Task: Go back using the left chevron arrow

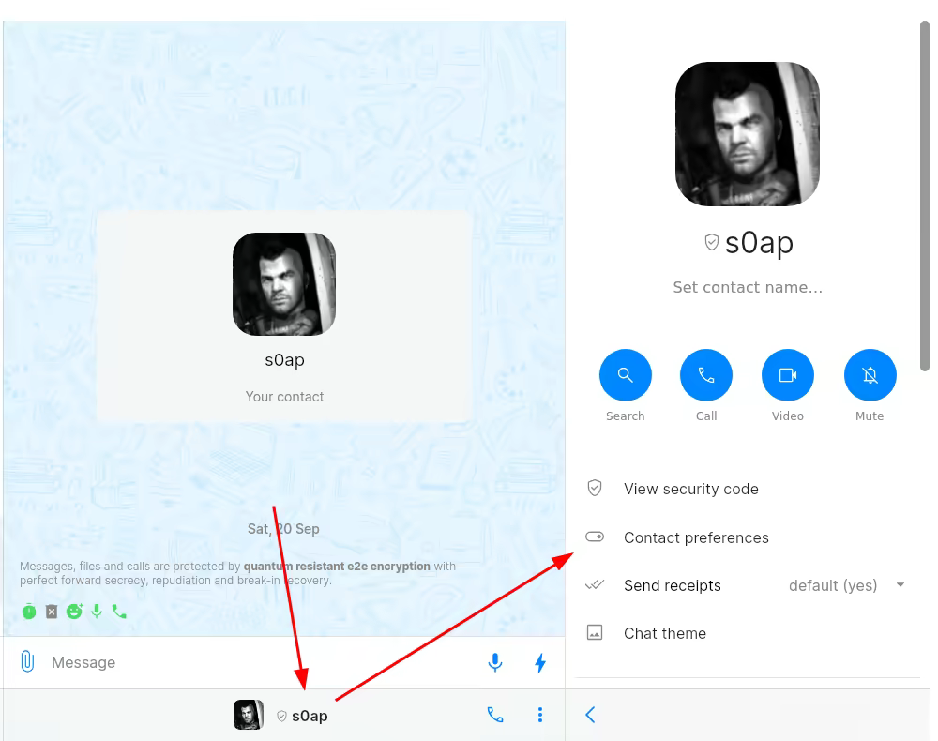Action: click(590, 715)
